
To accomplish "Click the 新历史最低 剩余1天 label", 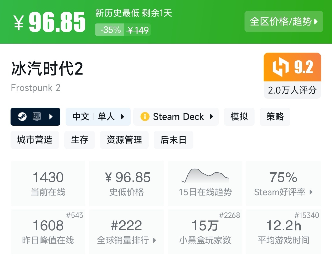I will [x=134, y=13].
